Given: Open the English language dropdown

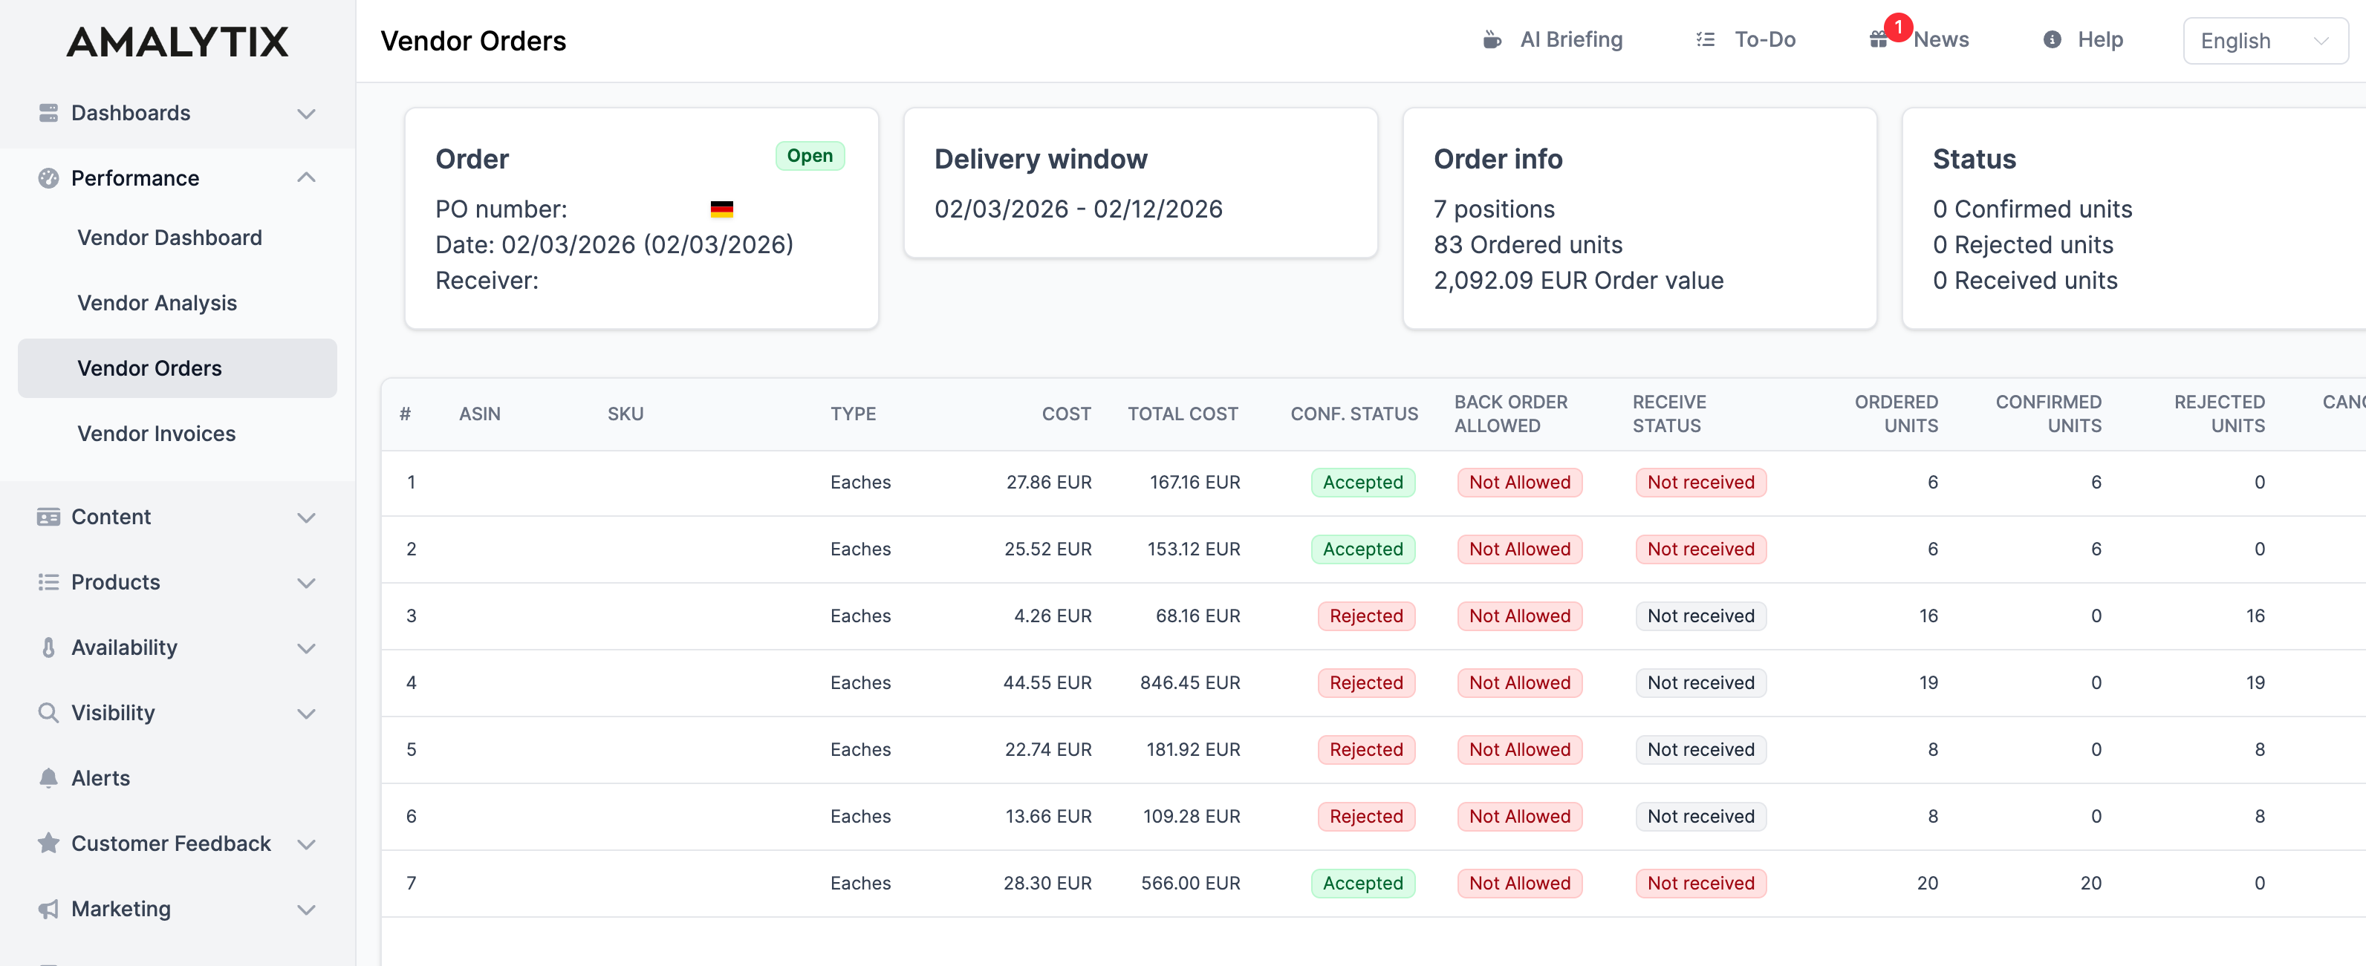Looking at the screenshot, I should tap(2265, 40).
